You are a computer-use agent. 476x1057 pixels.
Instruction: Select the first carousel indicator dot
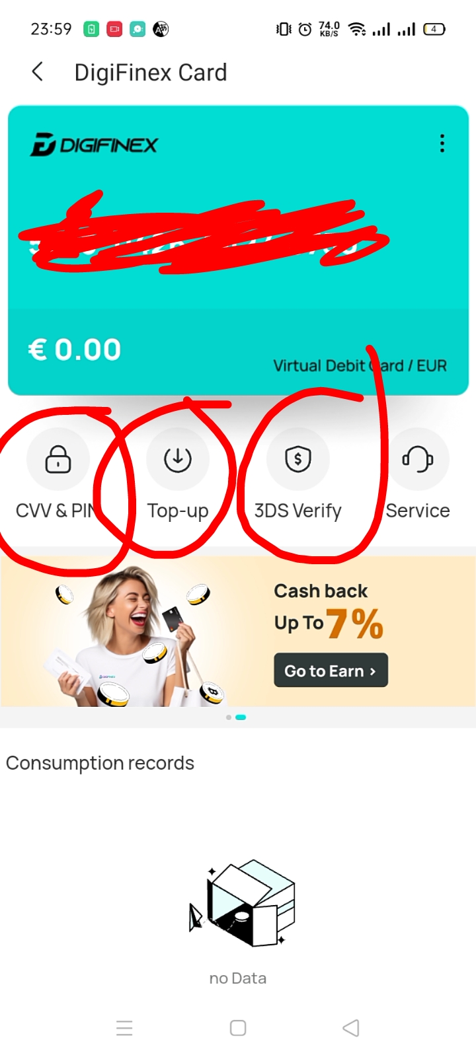(229, 717)
